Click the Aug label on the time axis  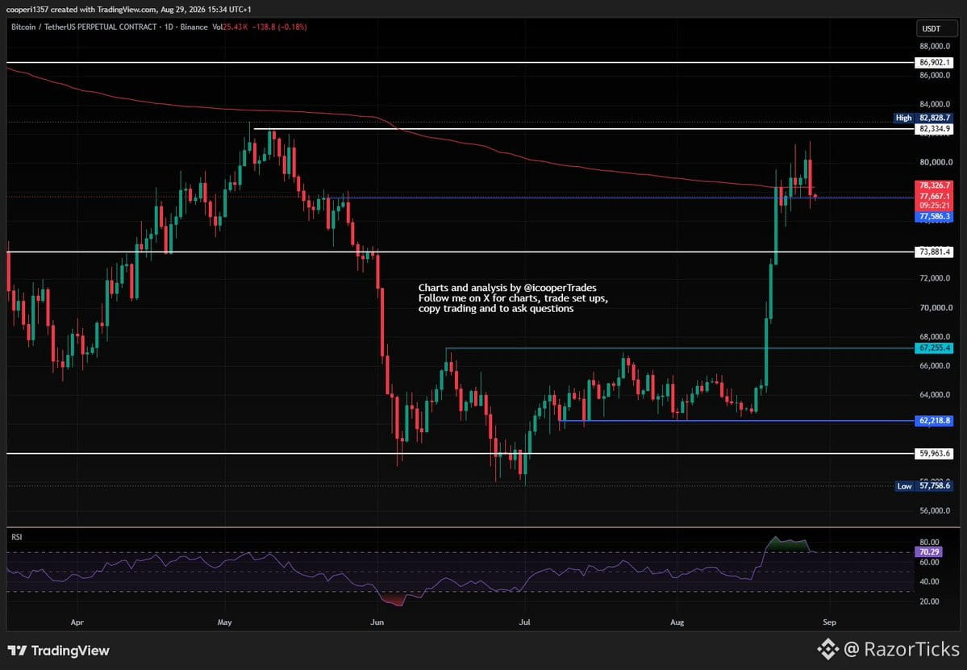click(677, 622)
